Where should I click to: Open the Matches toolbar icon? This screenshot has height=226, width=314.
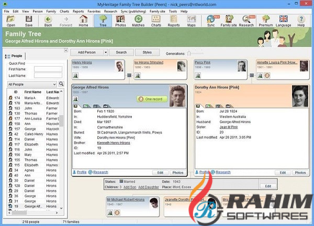[138, 21]
